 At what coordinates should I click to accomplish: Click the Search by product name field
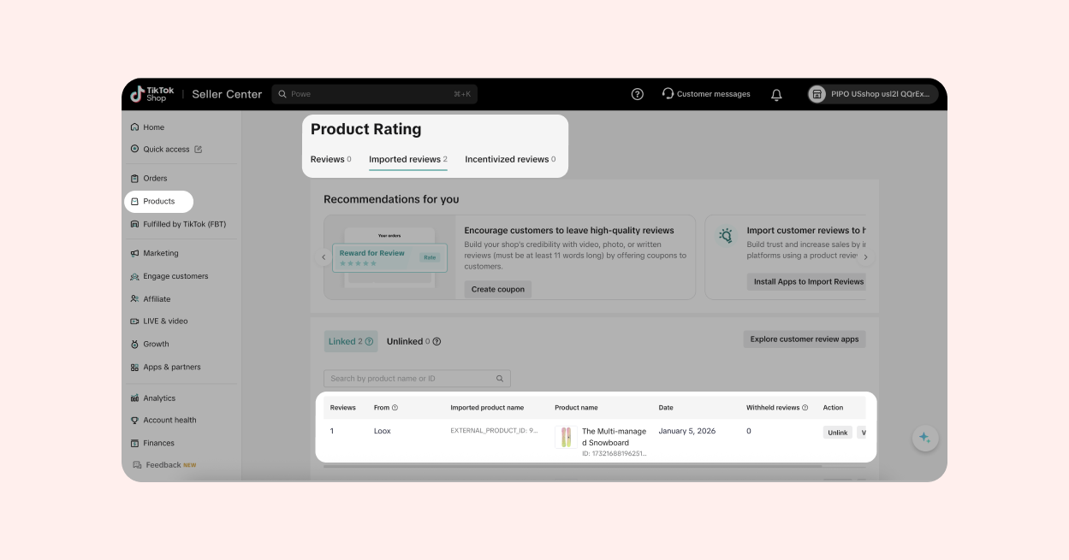(x=409, y=379)
